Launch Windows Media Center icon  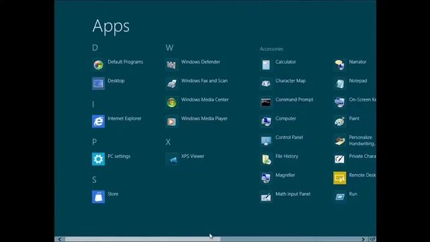[x=172, y=103]
